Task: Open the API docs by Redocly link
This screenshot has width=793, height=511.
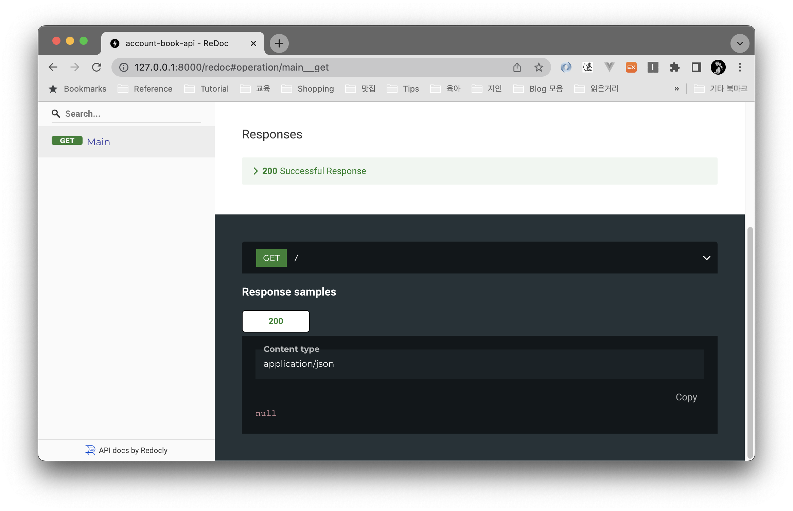Action: [x=133, y=450]
